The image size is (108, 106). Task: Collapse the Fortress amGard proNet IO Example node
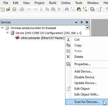[x=2, y=28]
